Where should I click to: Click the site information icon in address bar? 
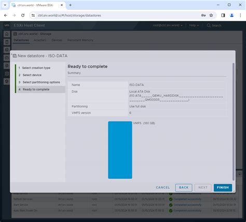[x=33, y=16]
